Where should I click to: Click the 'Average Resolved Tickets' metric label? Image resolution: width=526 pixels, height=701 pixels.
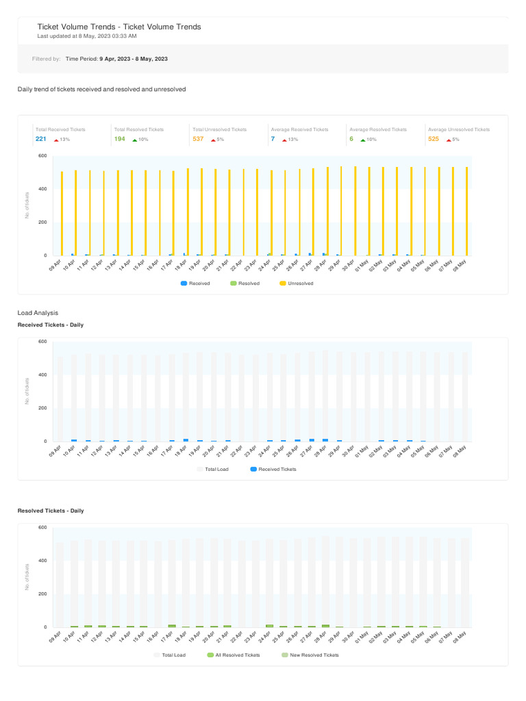(x=378, y=129)
